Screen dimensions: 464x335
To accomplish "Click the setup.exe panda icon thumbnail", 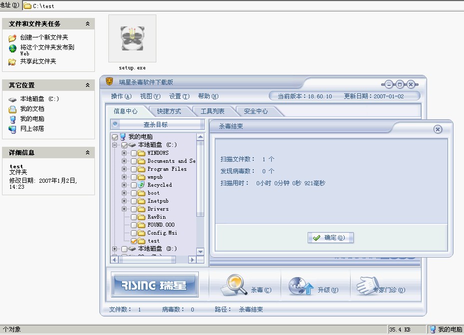I will (132, 38).
